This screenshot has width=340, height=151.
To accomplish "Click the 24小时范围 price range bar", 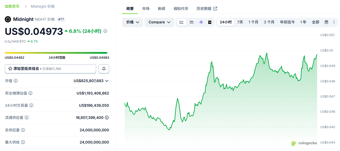I will pos(57,53).
